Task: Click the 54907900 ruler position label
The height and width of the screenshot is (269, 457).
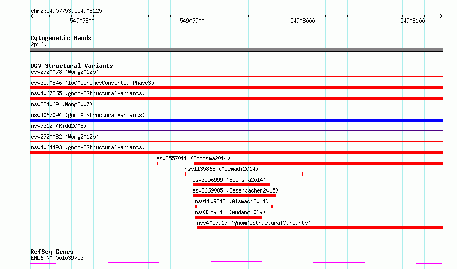Action: coord(193,21)
